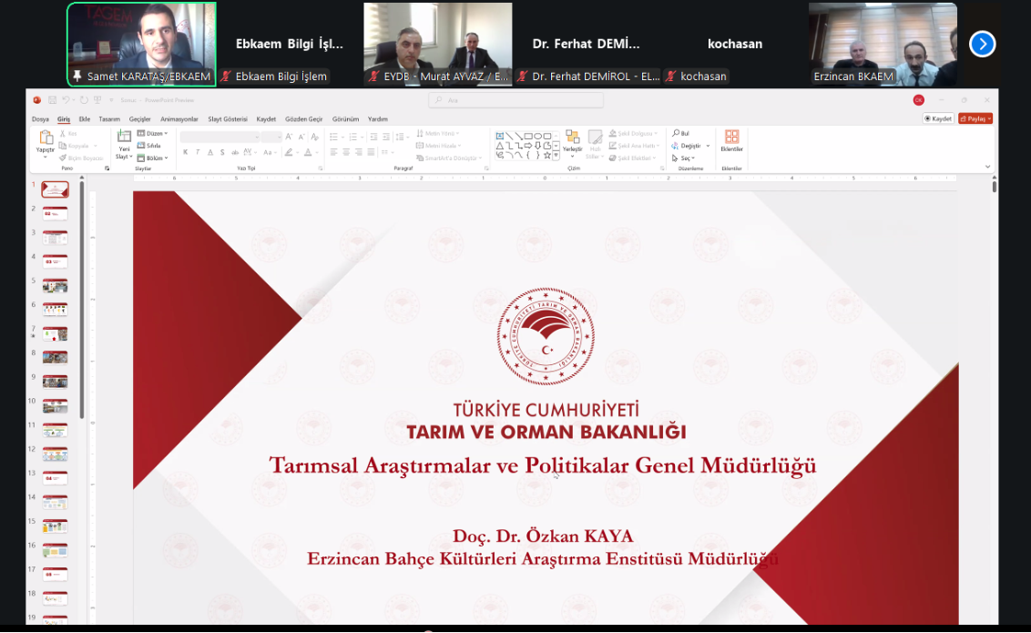Open the Dosya file menu
The height and width of the screenshot is (633, 1031).
click(x=41, y=119)
